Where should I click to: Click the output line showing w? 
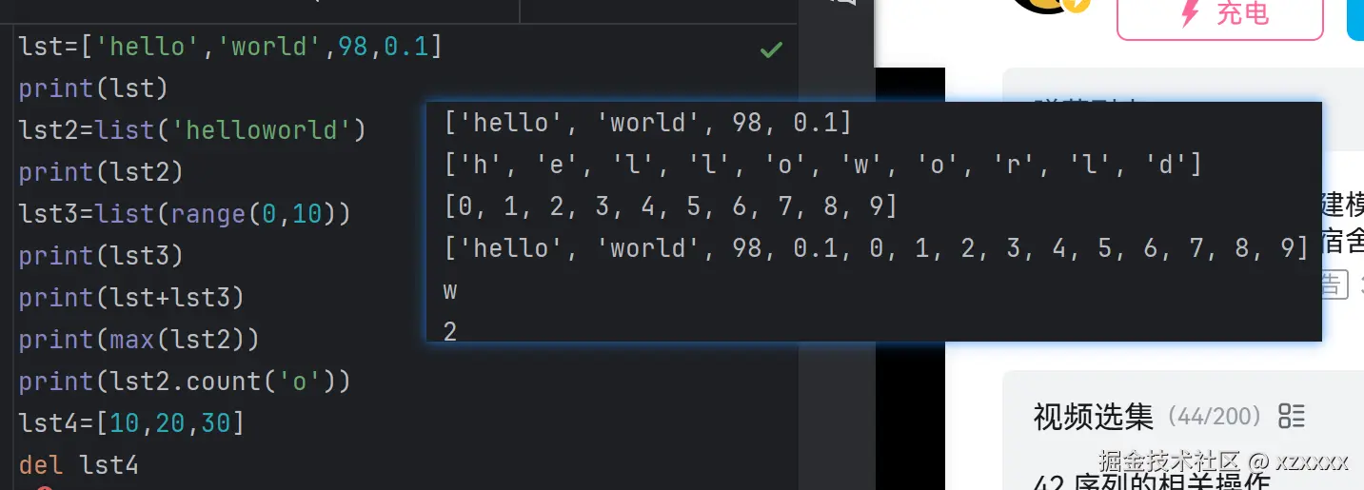(450, 290)
